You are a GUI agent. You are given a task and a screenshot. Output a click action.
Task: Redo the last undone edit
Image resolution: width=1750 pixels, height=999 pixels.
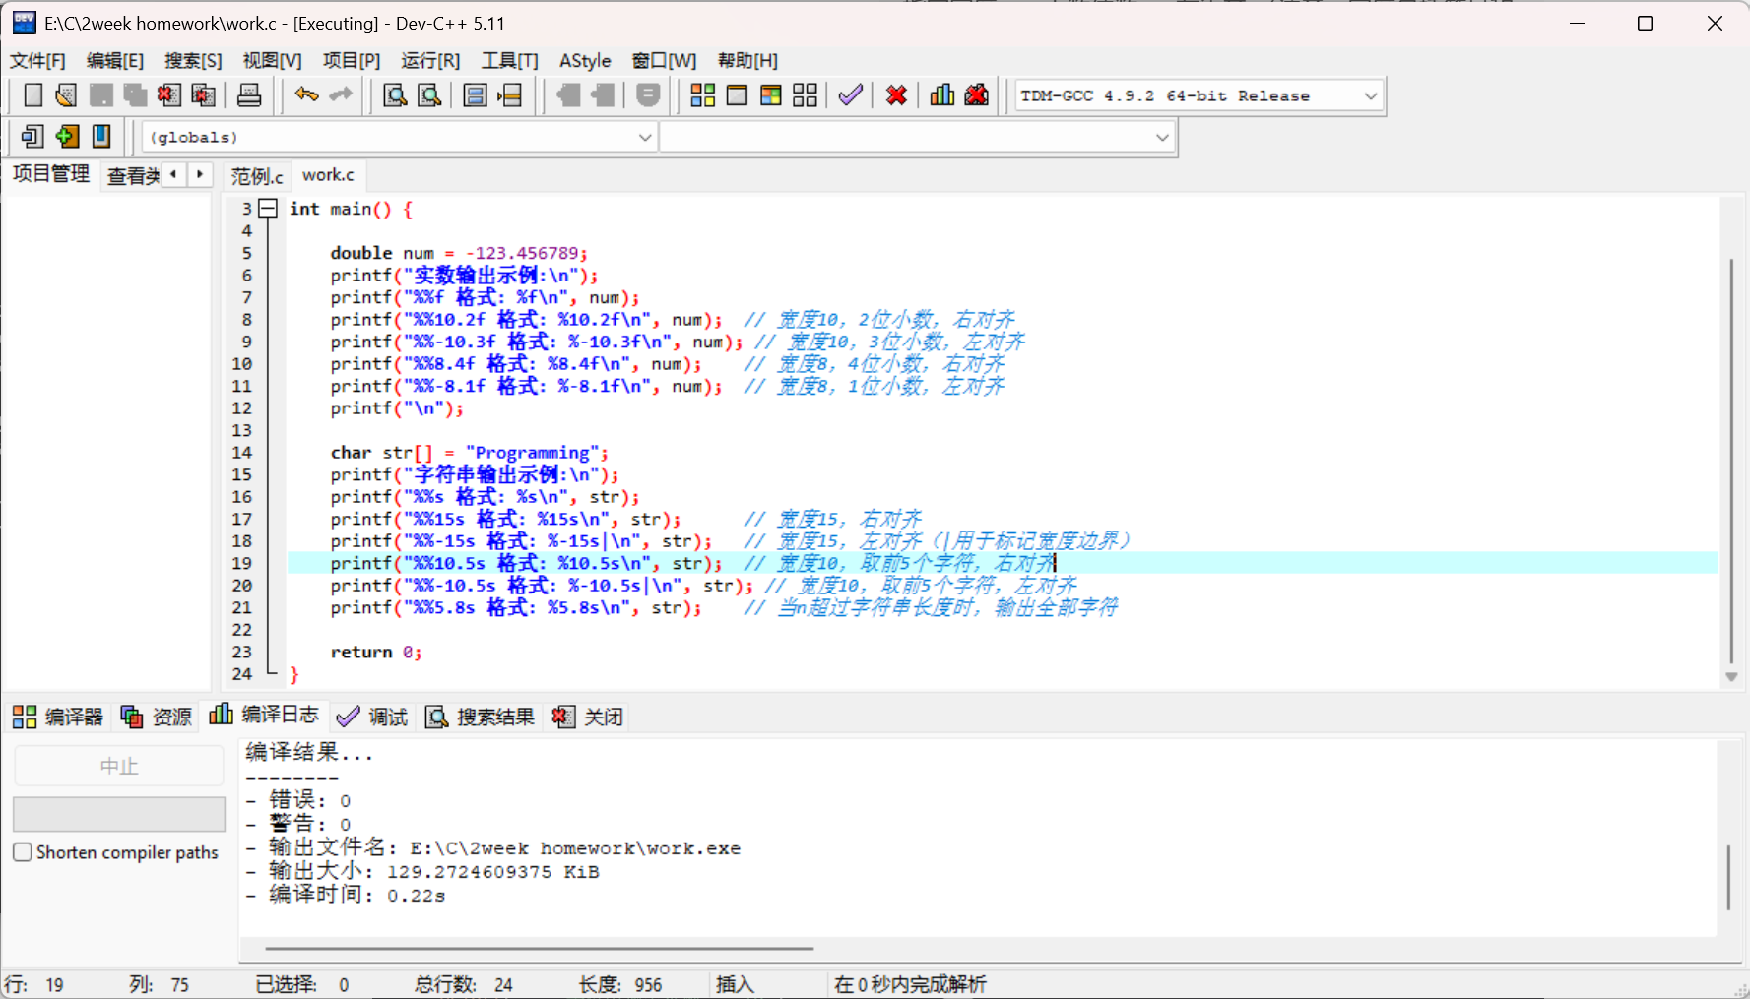(x=341, y=95)
